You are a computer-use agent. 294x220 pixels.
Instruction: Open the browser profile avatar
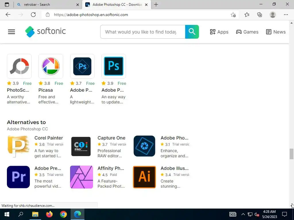click(273, 15)
